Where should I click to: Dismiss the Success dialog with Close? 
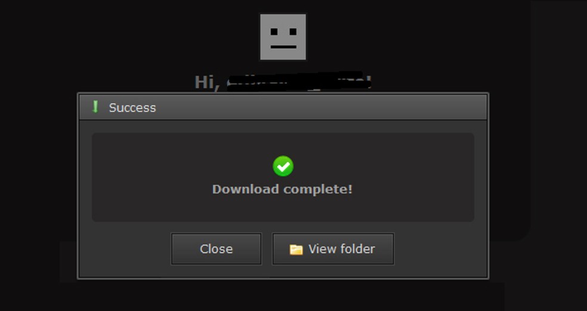click(x=216, y=249)
